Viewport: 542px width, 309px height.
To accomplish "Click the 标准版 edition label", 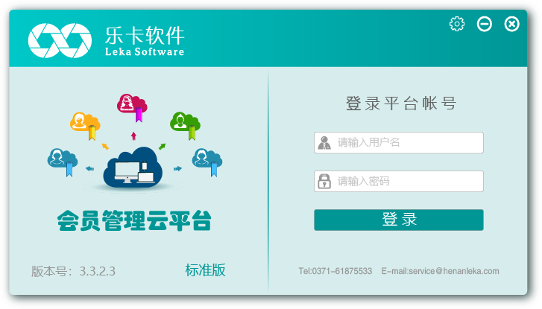I will tap(205, 270).
